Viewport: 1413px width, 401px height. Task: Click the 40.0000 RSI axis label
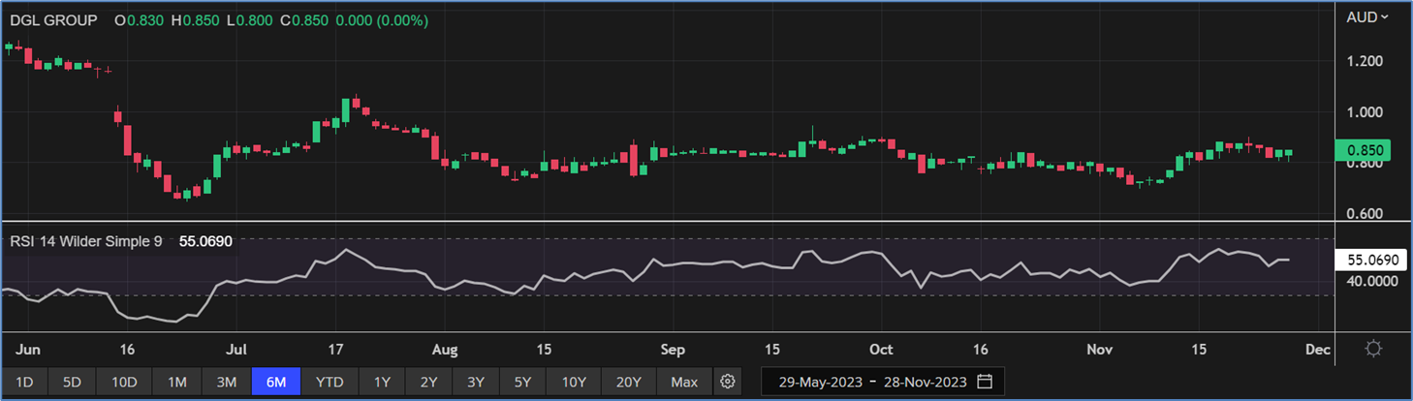(x=1370, y=282)
